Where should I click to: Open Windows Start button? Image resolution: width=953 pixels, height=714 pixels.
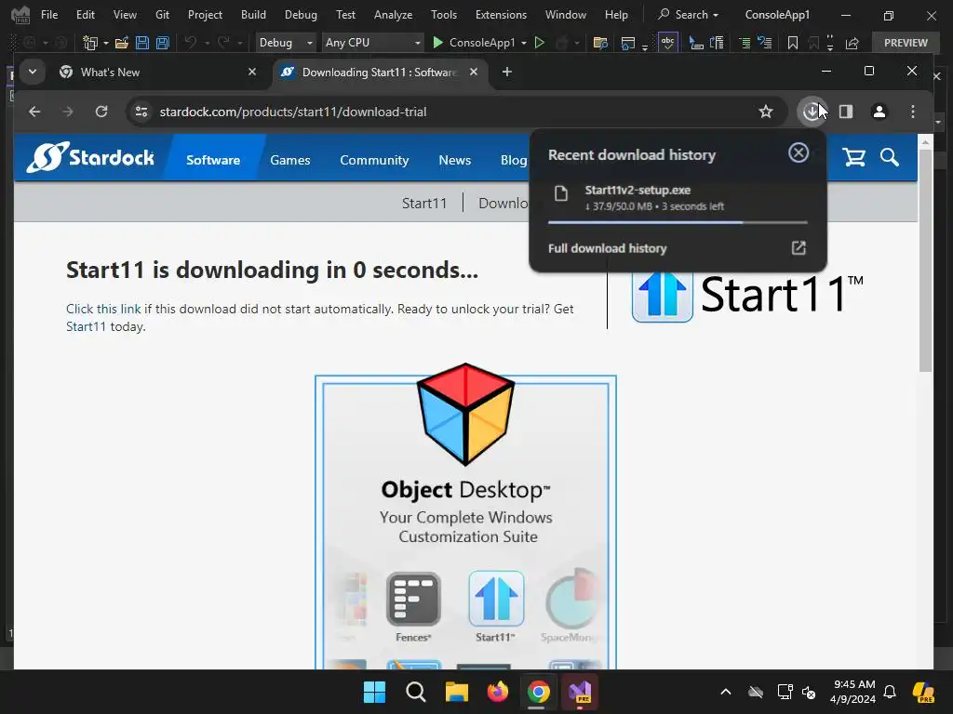(374, 692)
